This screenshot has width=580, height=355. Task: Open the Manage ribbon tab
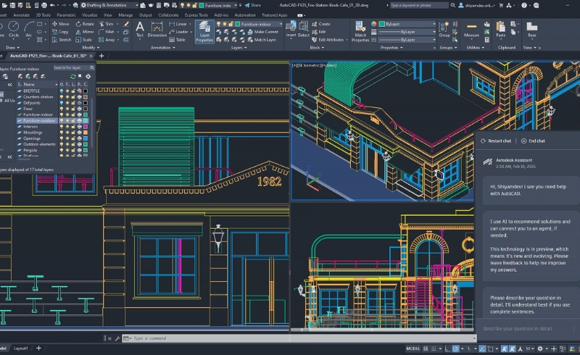click(125, 15)
